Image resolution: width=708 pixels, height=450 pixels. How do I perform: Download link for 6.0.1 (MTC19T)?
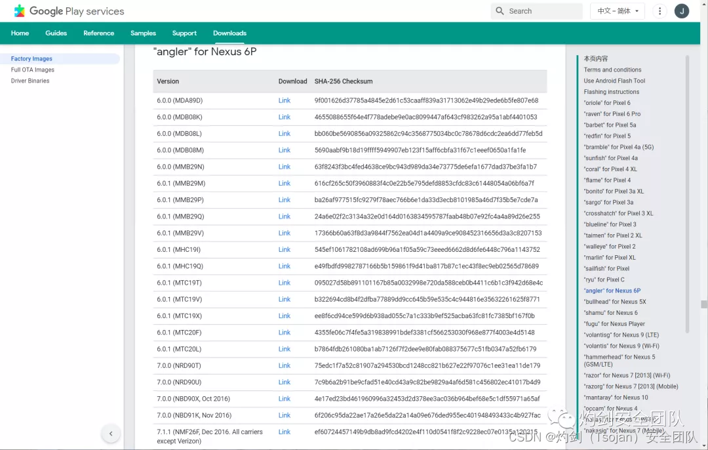(285, 282)
